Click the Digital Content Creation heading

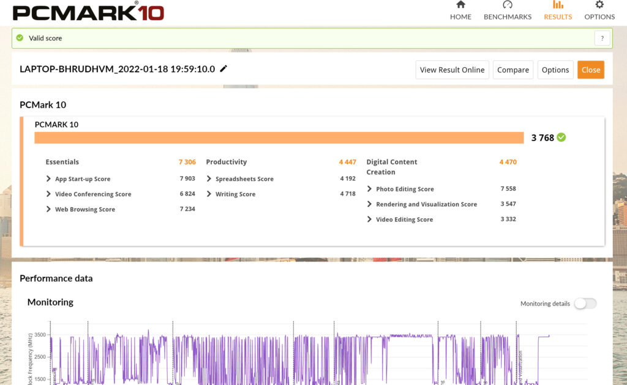click(392, 167)
